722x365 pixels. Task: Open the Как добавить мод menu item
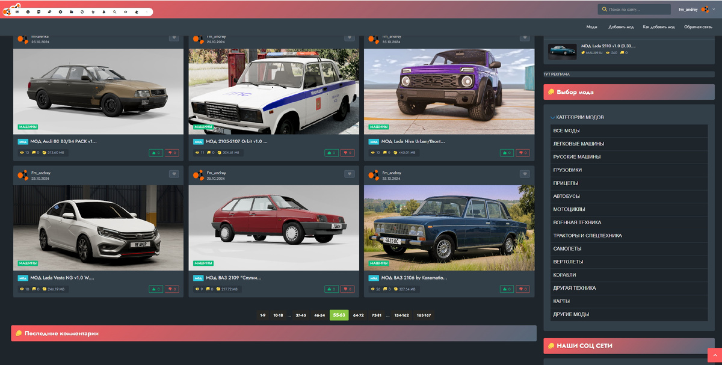coord(658,27)
